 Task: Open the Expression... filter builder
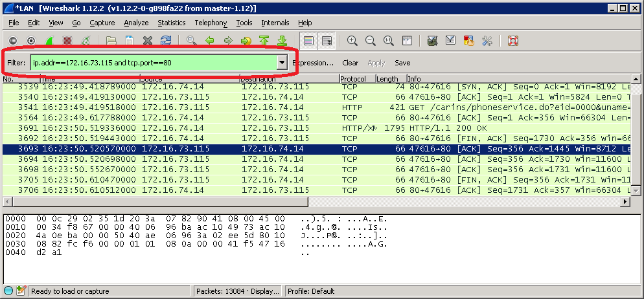tap(313, 63)
